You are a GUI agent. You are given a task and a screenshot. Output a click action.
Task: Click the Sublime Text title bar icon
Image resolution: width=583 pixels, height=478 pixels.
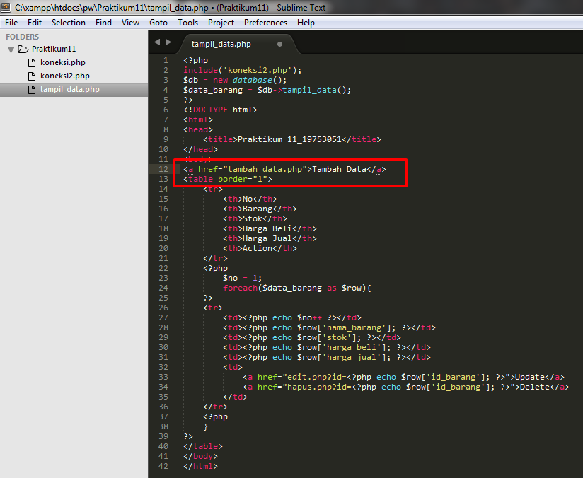click(x=6, y=7)
